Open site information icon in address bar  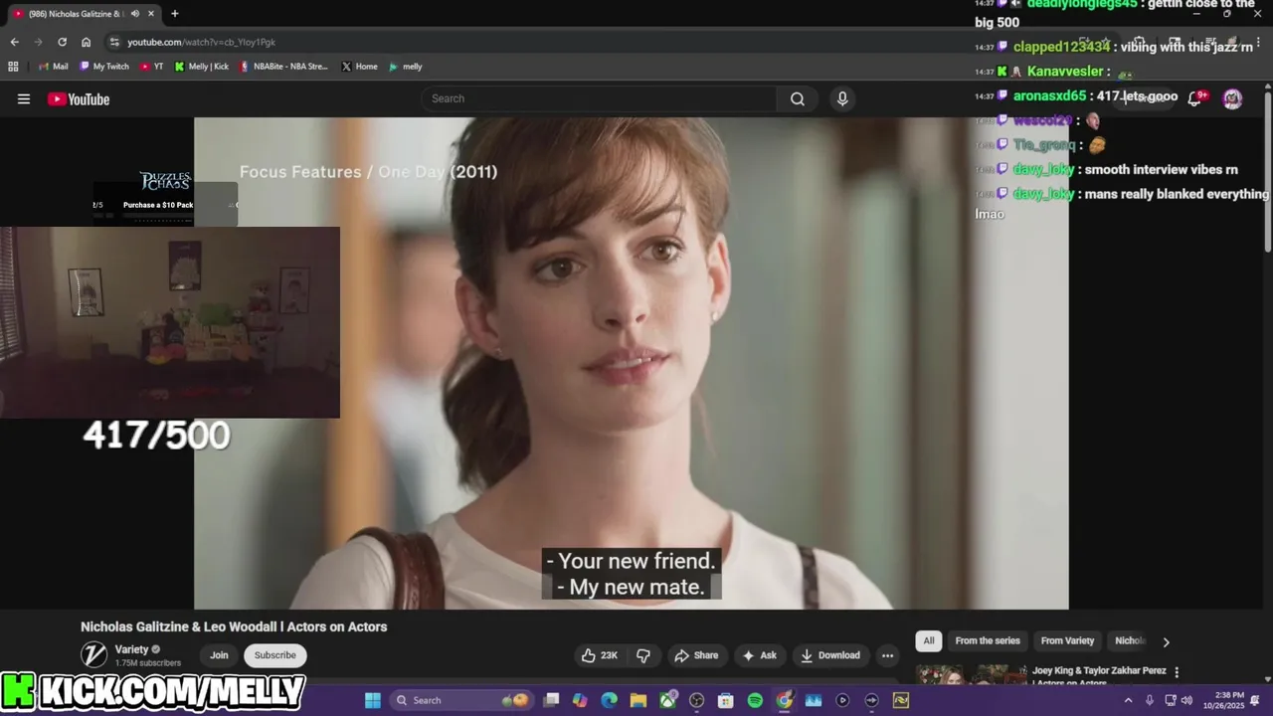click(114, 42)
